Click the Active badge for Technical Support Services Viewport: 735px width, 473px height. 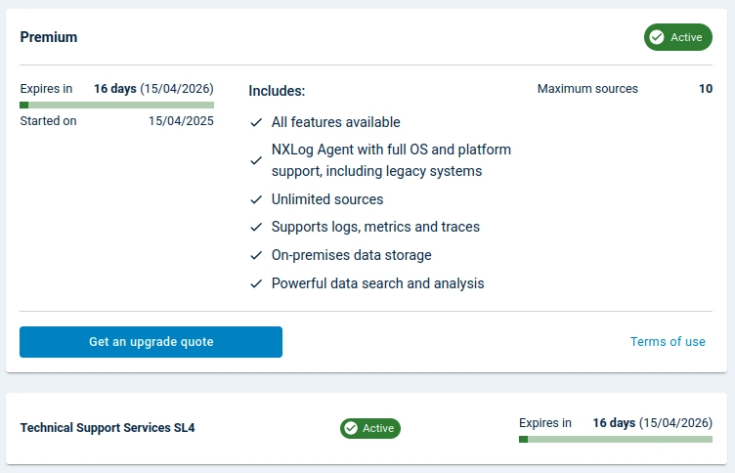click(370, 428)
